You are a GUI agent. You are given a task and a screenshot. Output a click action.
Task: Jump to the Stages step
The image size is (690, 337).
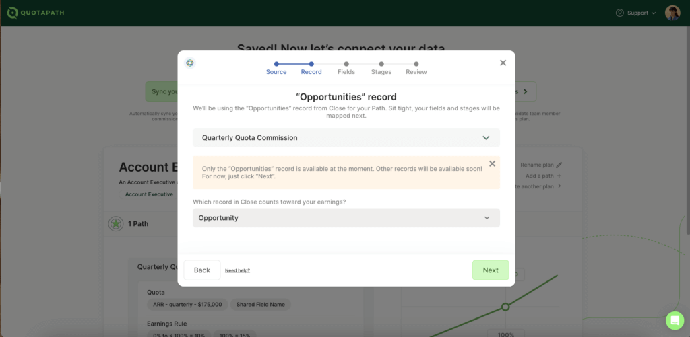381,68
